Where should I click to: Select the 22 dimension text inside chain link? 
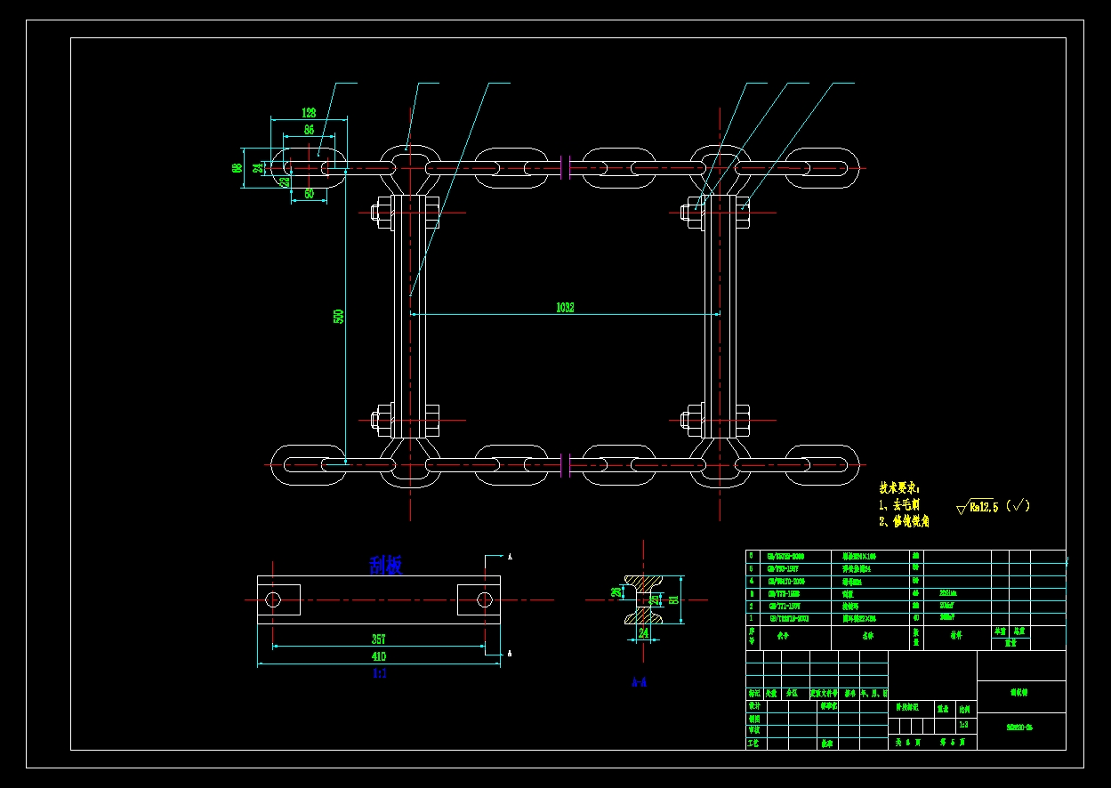[285, 182]
